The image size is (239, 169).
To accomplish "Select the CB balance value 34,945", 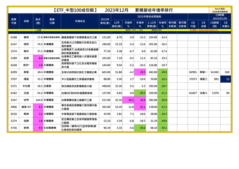I will [214, 72].
